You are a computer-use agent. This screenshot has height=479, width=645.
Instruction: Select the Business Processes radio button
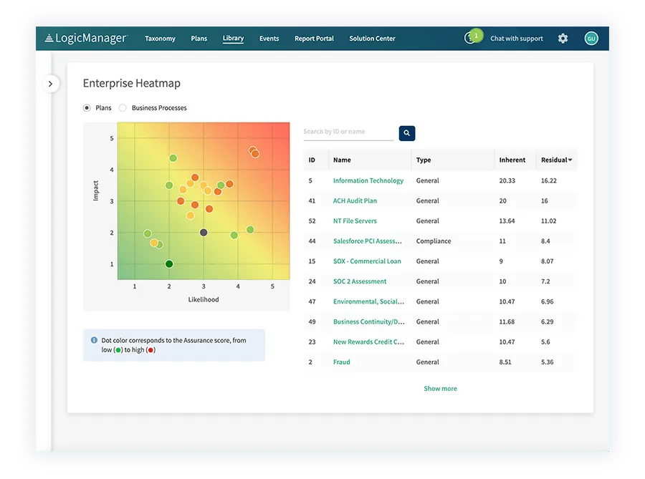click(123, 107)
